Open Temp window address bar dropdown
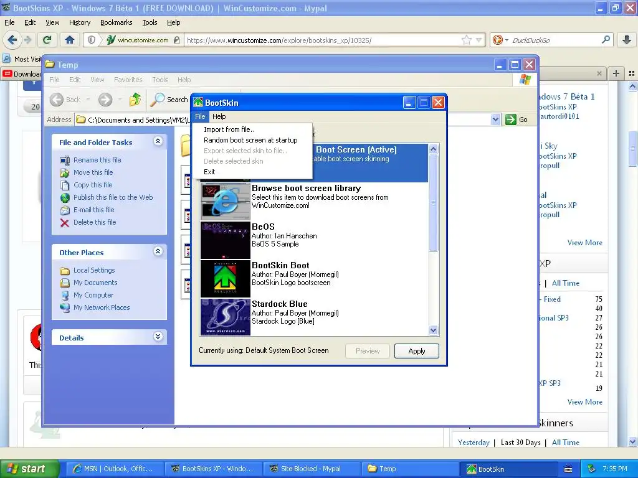 click(x=495, y=119)
